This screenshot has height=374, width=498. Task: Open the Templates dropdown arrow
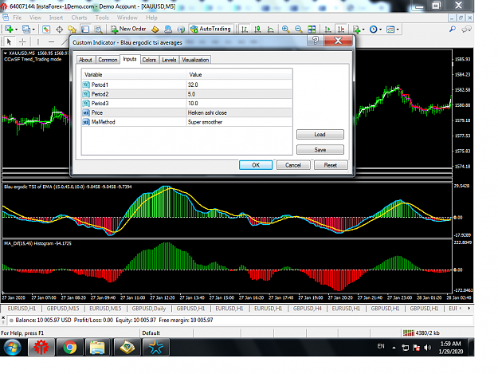(x=398, y=30)
